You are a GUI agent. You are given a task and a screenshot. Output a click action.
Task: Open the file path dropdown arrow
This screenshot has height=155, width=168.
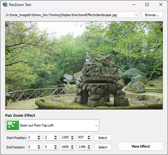pos(136,15)
